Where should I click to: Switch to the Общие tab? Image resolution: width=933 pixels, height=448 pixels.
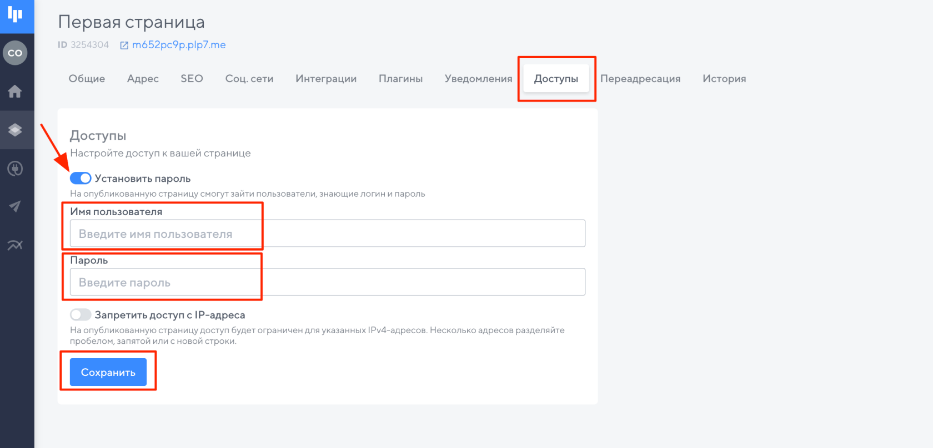tap(87, 79)
